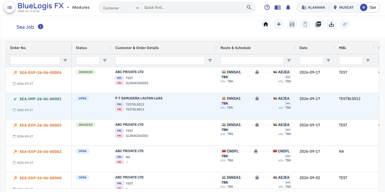Go to home via toolbar house icon

[x=265, y=24]
